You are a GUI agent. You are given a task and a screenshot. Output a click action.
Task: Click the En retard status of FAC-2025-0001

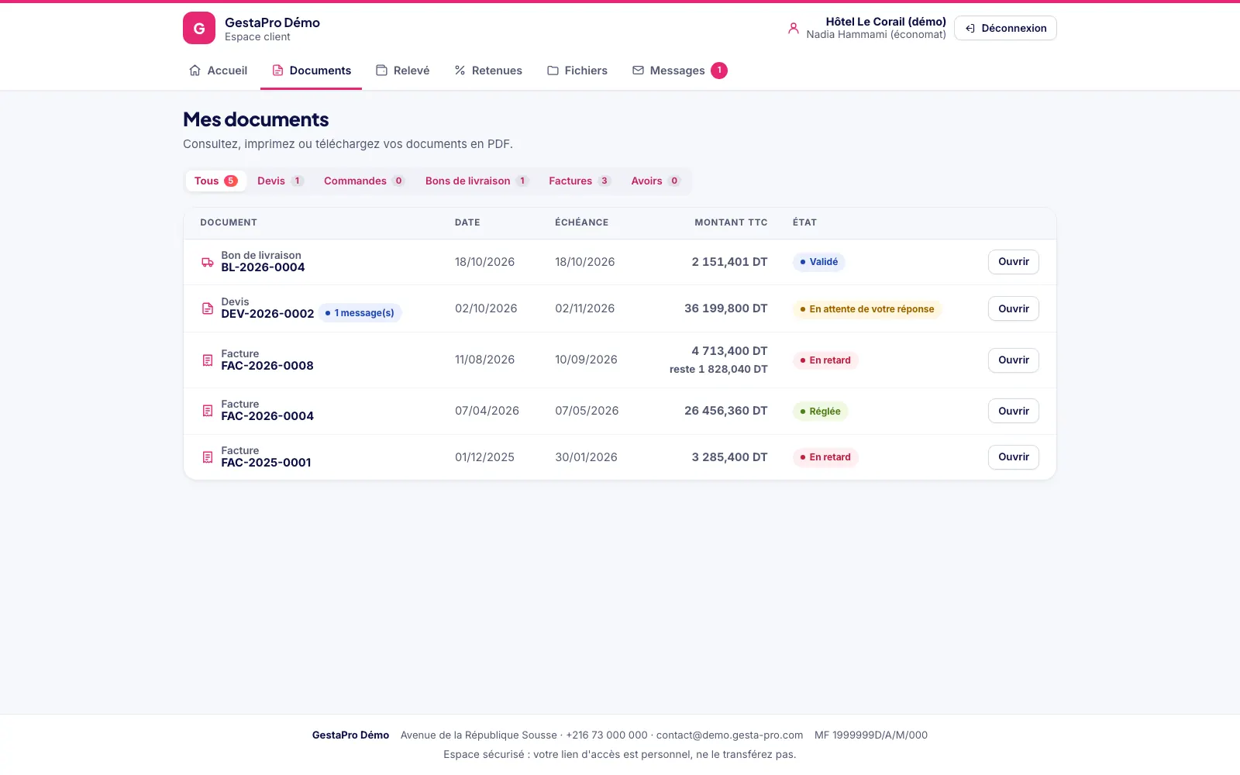[x=825, y=457]
